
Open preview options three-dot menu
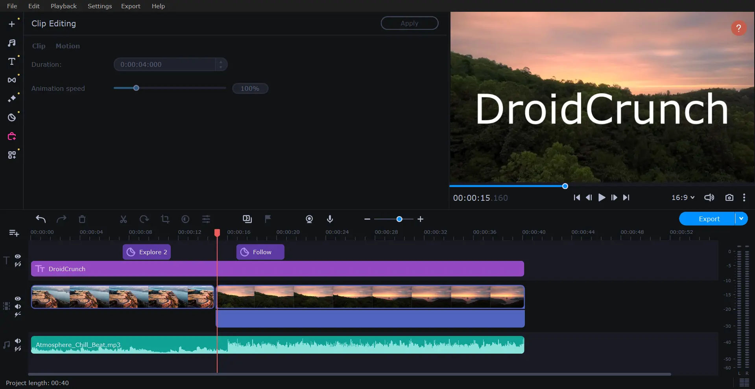(x=744, y=197)
